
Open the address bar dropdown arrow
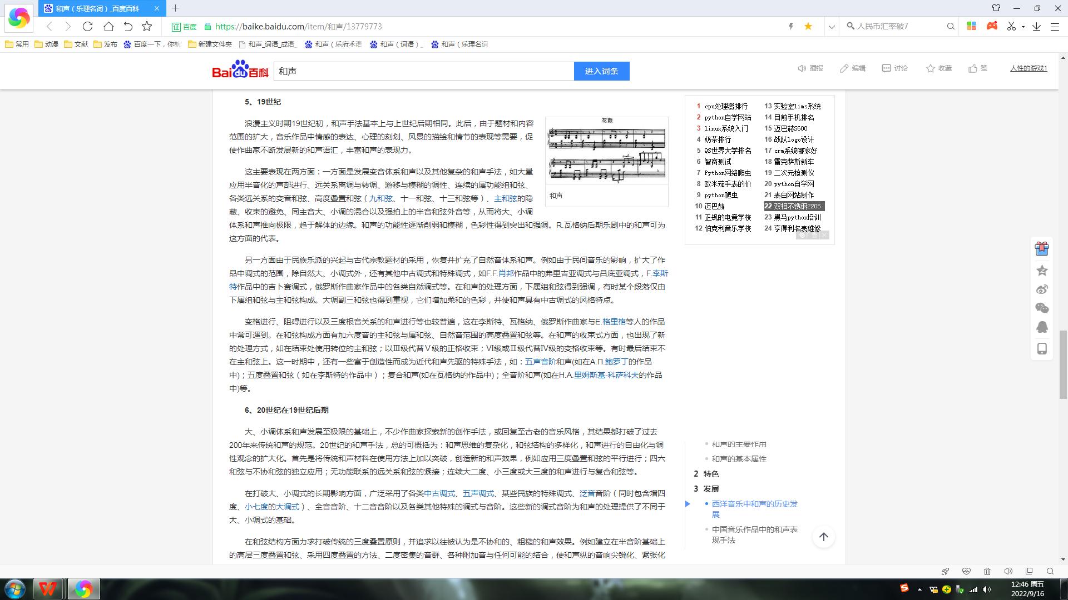pos(831,26)
